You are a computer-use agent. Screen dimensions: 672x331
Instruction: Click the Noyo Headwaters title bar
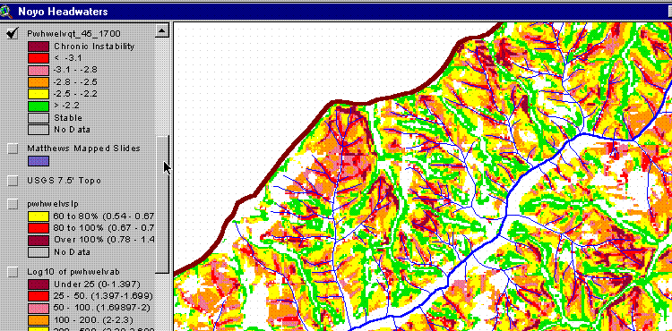(336, 12)
